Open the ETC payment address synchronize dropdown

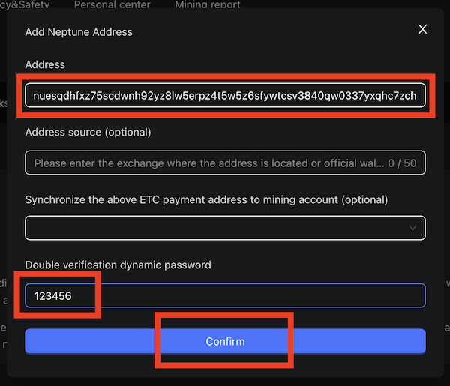(x=225, y=228)
